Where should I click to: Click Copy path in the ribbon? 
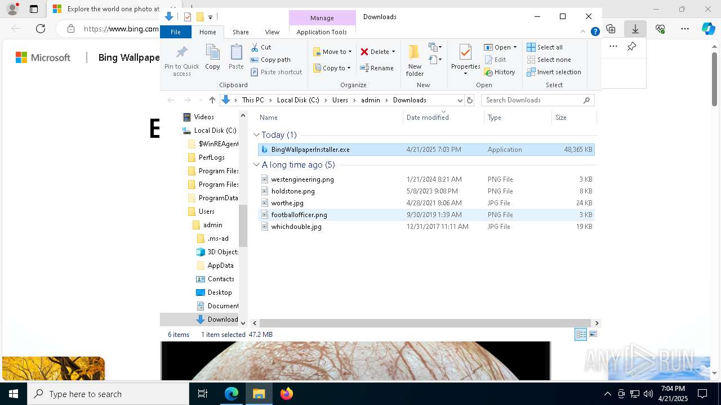point(270,60)
